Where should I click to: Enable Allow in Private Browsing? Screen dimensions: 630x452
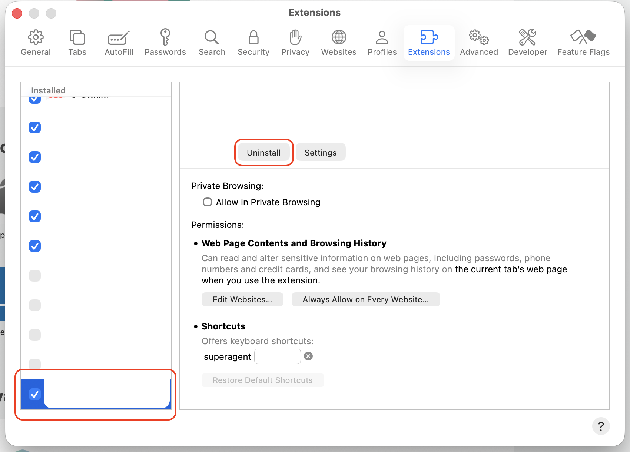(x=208, y=202)
